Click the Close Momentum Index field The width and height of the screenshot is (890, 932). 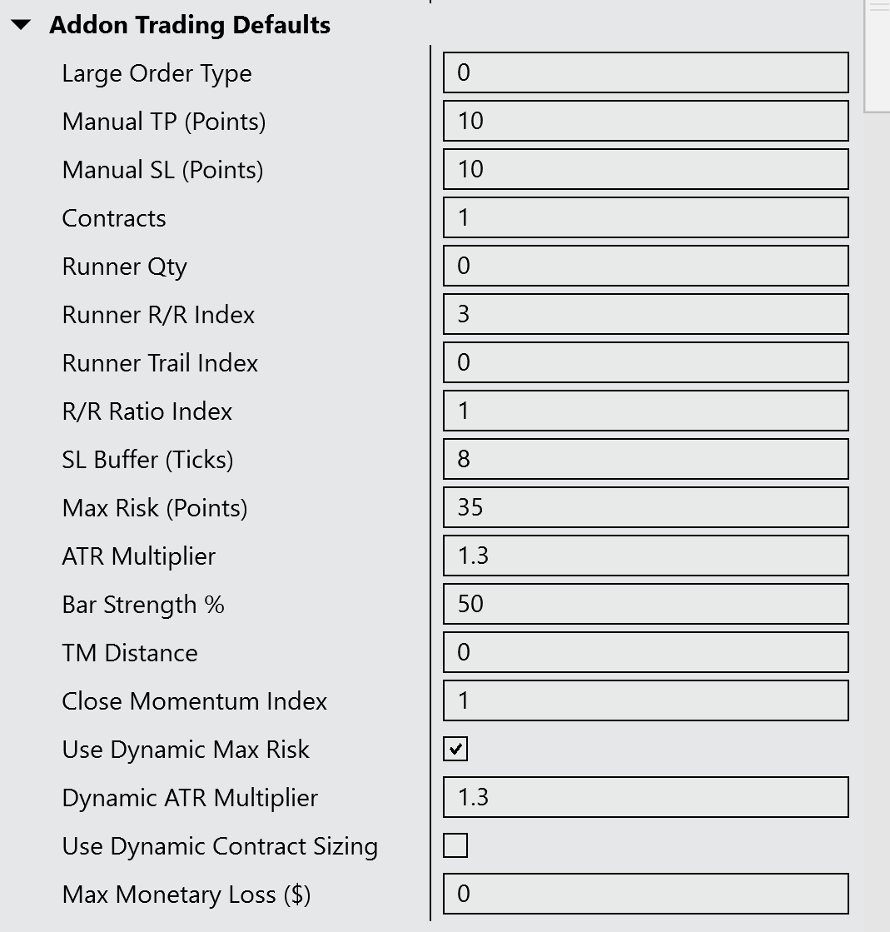(x=645, y=701)
